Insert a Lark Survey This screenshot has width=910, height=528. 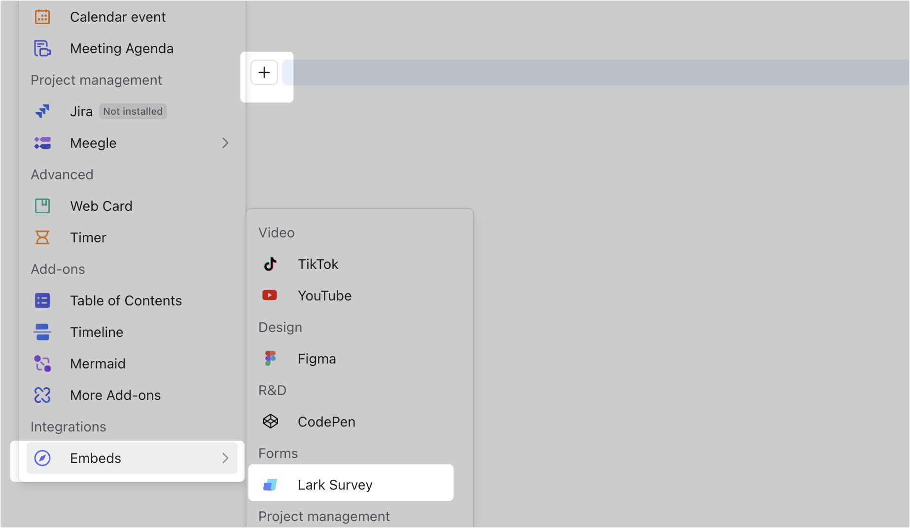point(335,484)
